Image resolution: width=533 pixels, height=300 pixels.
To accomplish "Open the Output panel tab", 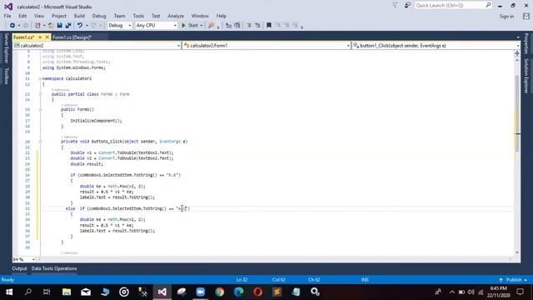I will 19,268.
